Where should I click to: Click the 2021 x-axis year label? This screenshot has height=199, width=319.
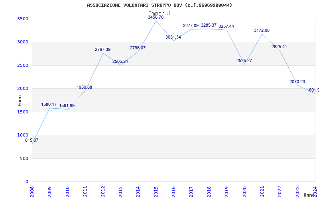(262, 191)
